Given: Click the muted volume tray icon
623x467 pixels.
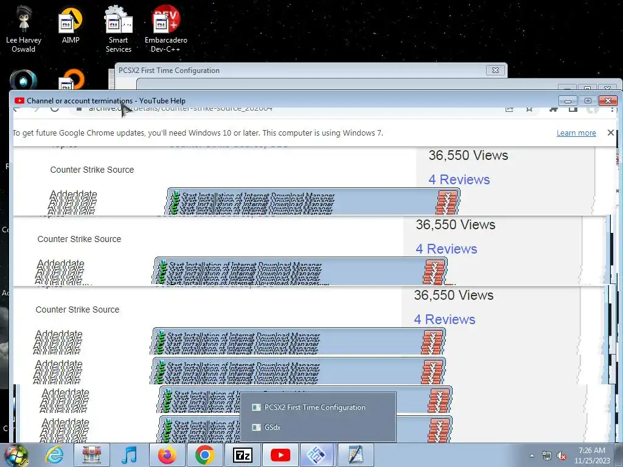Looking at the screenshot, I should (x=562, y=455).
